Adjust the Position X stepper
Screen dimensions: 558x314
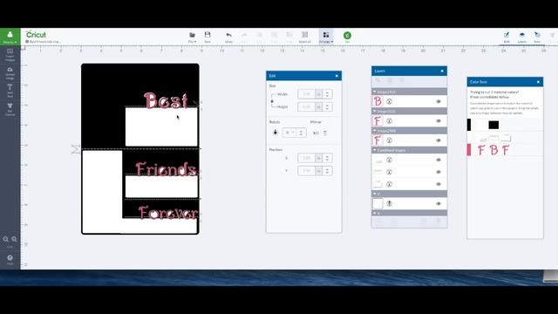tap(328, 158)
